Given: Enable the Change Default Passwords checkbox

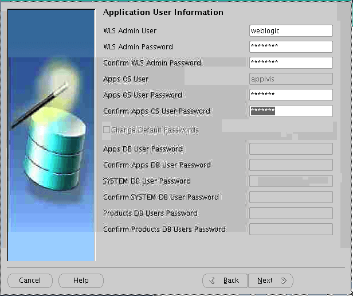Looking at the screenshot, I should click(107, 130).
